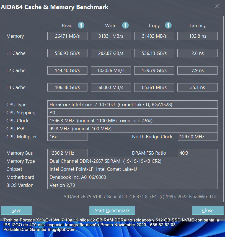The width and height of the screenshot is (225, 237).
Task: Close the window using the X icon
Action: pyautogui.click(x=217, y=6)
